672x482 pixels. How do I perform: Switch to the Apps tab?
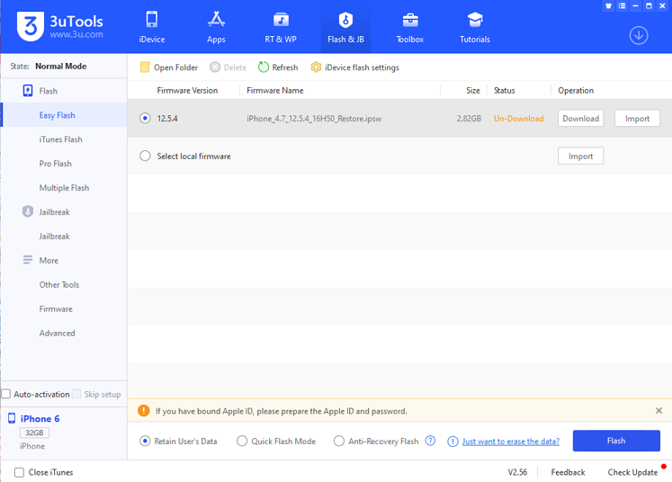216,27
